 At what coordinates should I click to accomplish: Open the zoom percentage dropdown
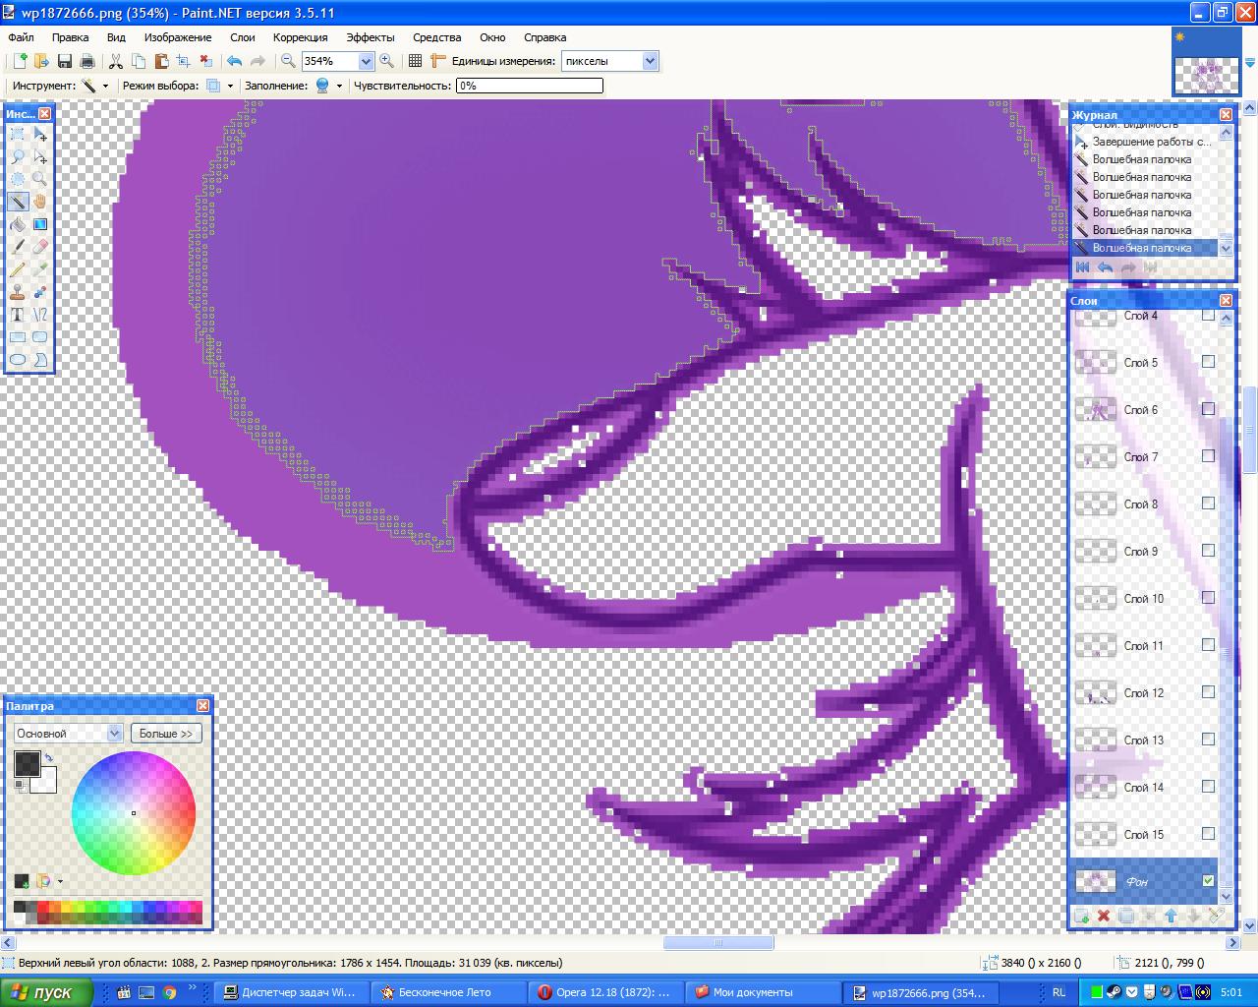coord(367,61)
